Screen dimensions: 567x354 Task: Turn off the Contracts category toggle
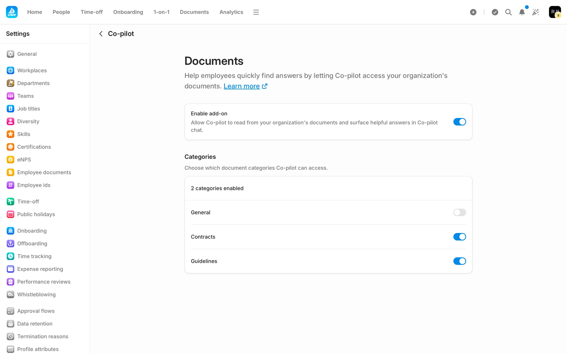click(460, 237)
